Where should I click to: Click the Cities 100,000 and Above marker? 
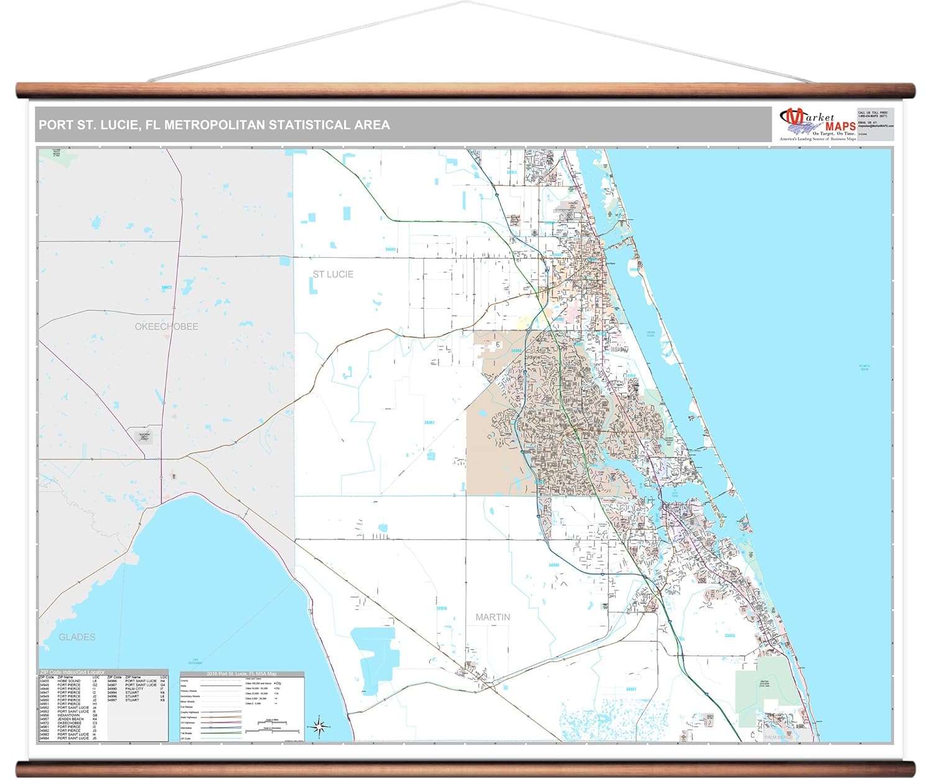click(x=276, y=683)
